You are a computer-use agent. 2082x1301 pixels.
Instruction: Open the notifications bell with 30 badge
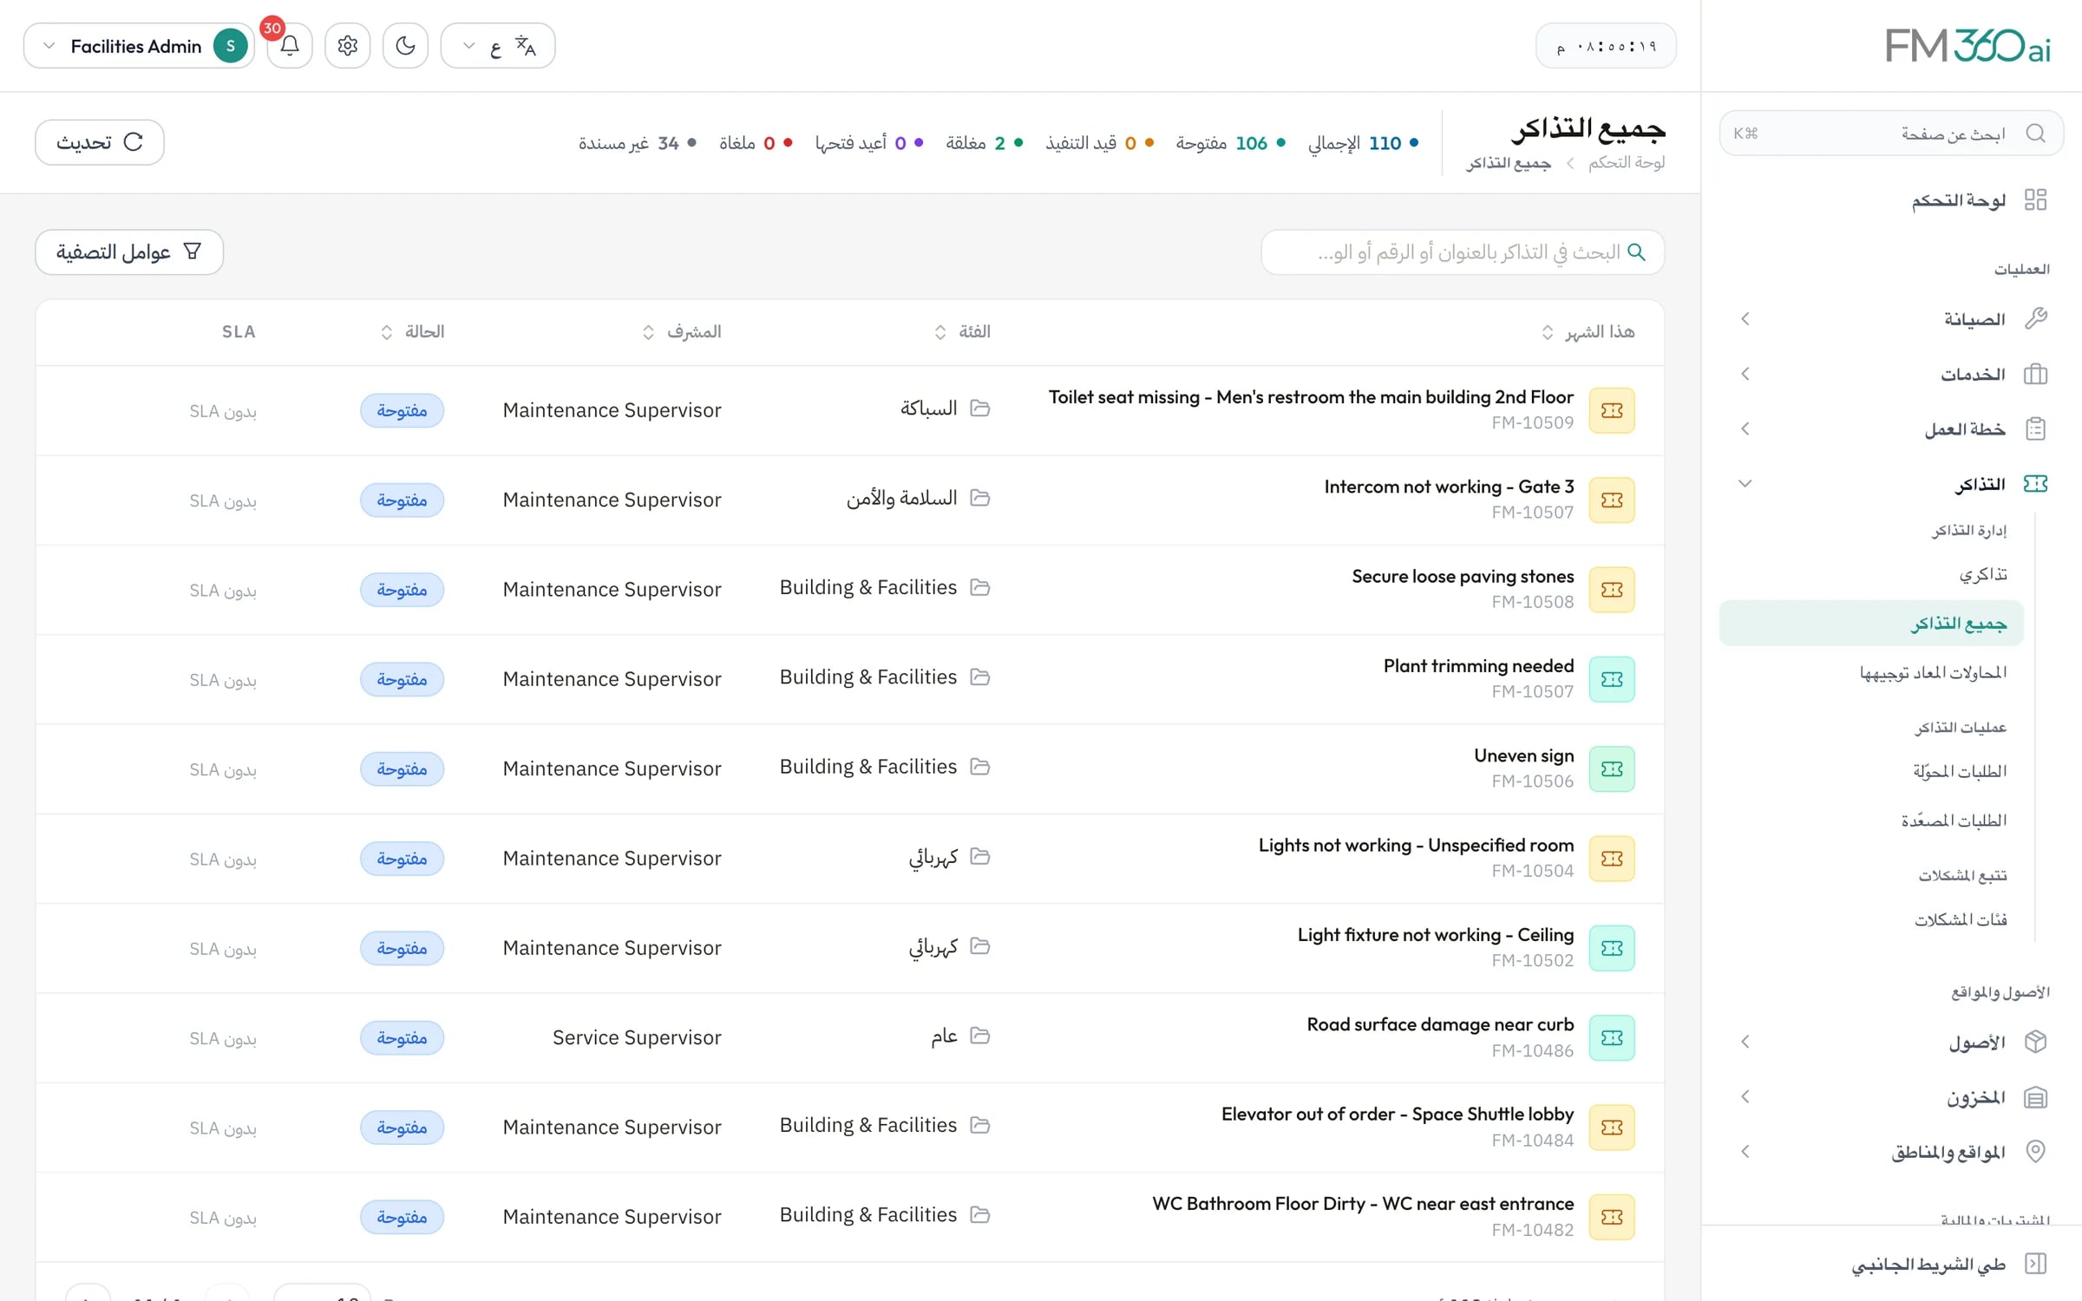(x=290, y=45)
